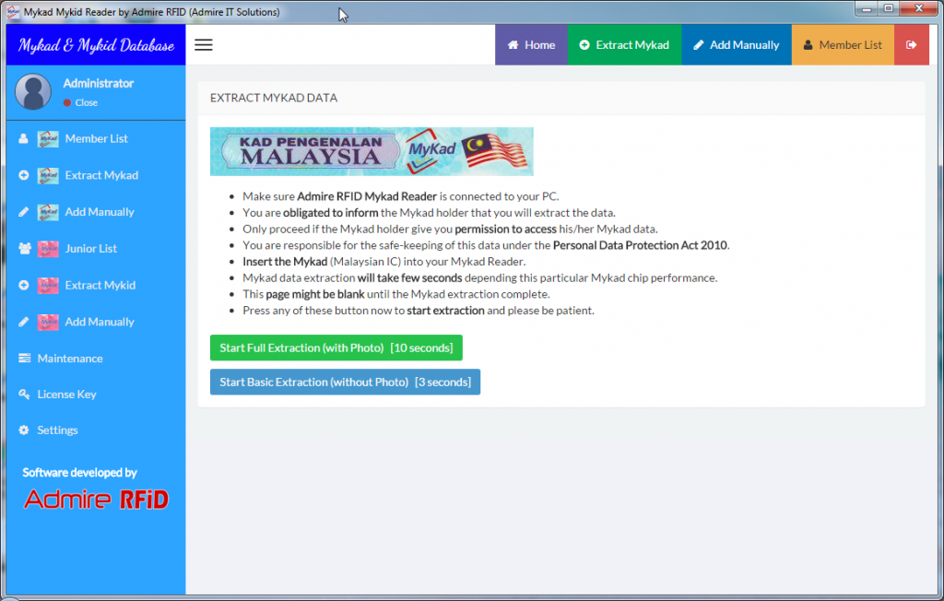This screenshot has height=601, width=944.
Task: Start Basic Extraction without Photo
Action: 345,382
